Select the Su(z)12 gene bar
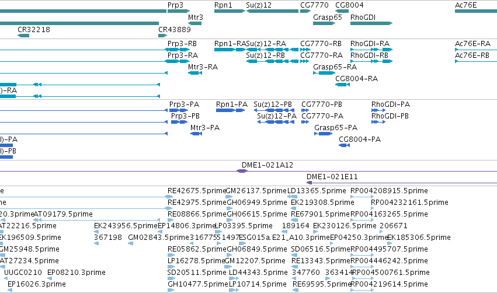The height and width of the screenshot is (293, 497). tap(272, 12)
